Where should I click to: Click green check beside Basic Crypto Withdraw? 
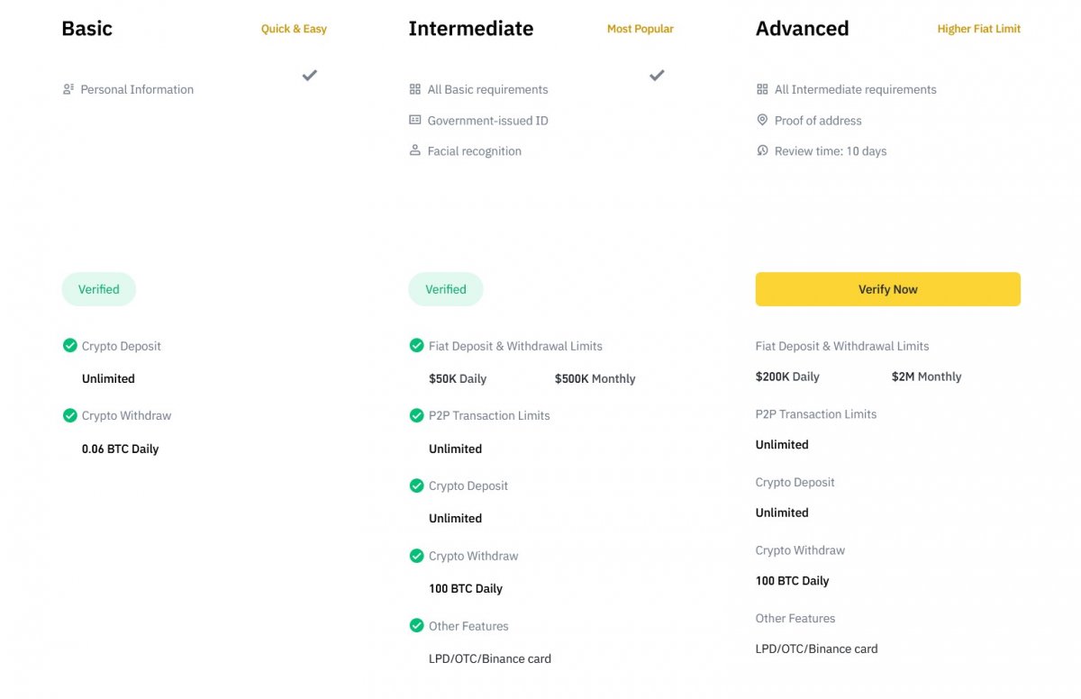[x=69, y=415]
